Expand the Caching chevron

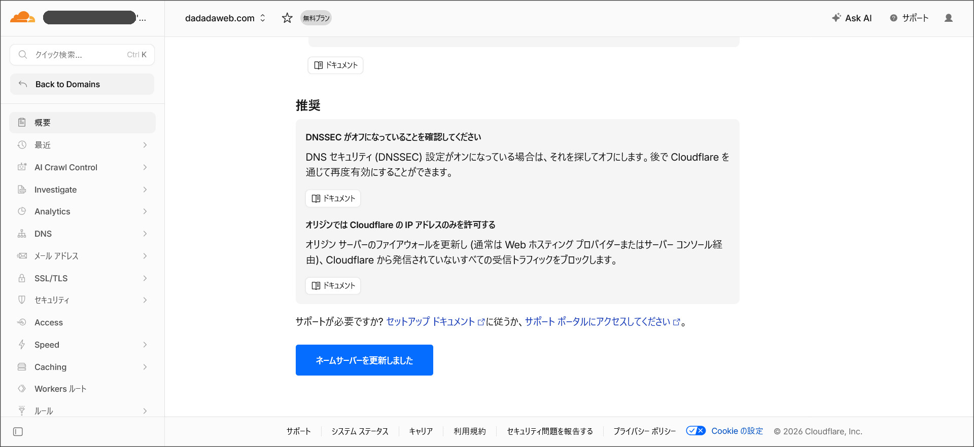pyautogui.click(x=145, y=367)
